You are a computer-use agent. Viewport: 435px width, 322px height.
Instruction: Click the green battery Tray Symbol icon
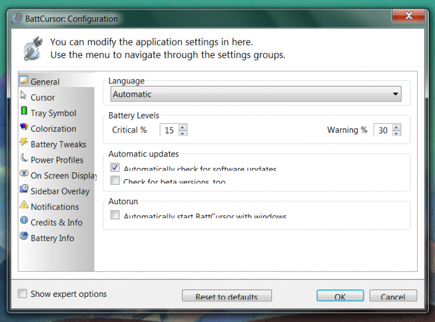[x=24, y=111]
